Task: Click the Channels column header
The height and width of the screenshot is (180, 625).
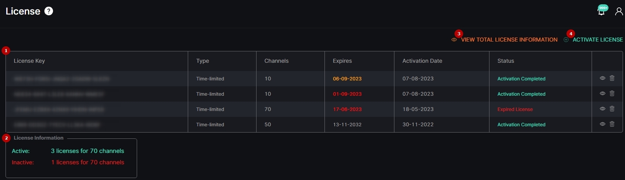Action: click(x=276, y=61)
